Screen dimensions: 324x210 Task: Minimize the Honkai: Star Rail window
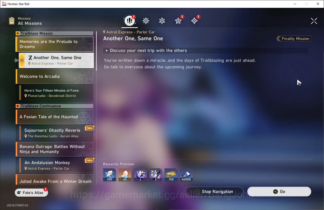click(x=295, y=4)
